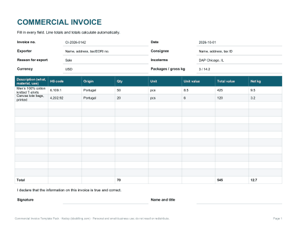The width and height of the screenshot is (297, 229).
Task: Click the 'Currency' label
Action: pos(25,69)
